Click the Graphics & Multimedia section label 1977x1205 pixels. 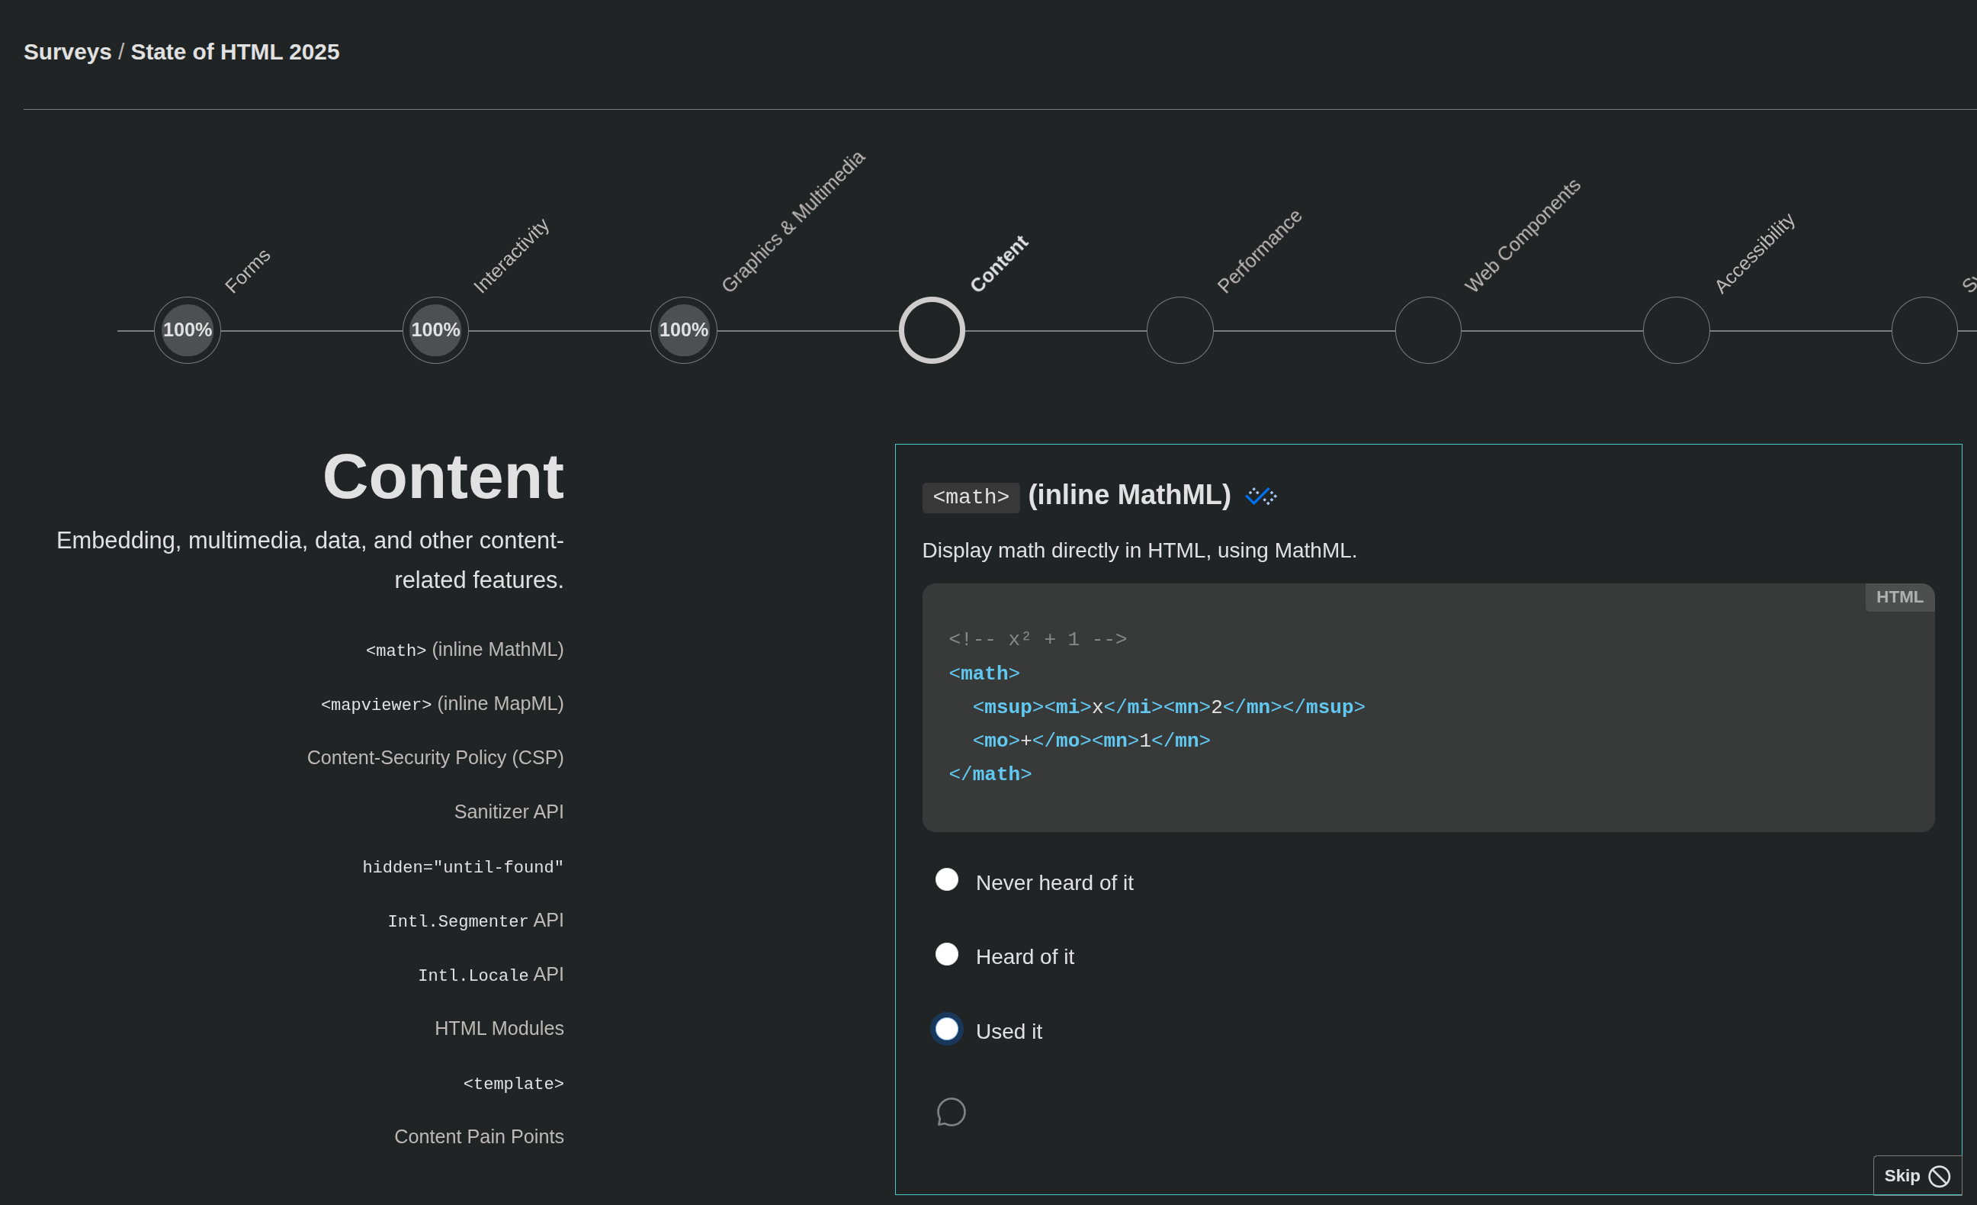[793, 220]
